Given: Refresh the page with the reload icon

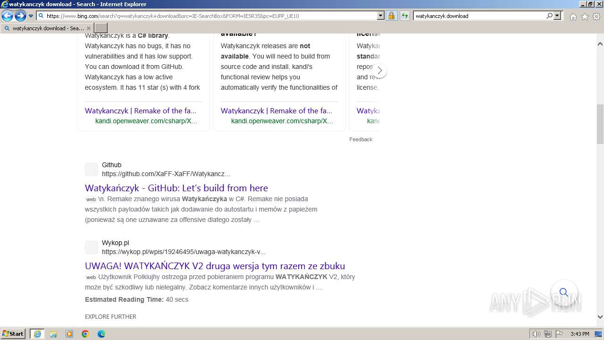Looking at the screenshot, I should pyautogui.click(x=404, y=16).
